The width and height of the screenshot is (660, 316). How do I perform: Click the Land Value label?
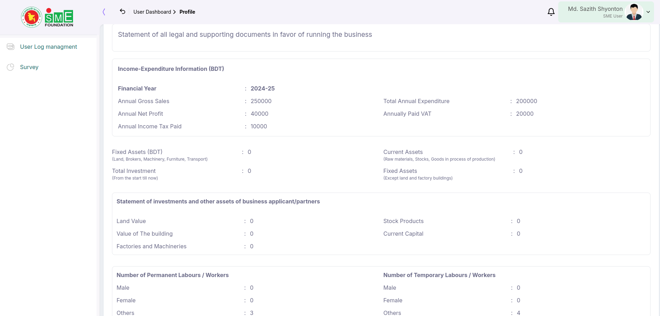point(131,221)
